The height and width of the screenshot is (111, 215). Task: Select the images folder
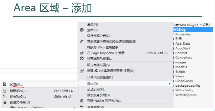point(181,62)
